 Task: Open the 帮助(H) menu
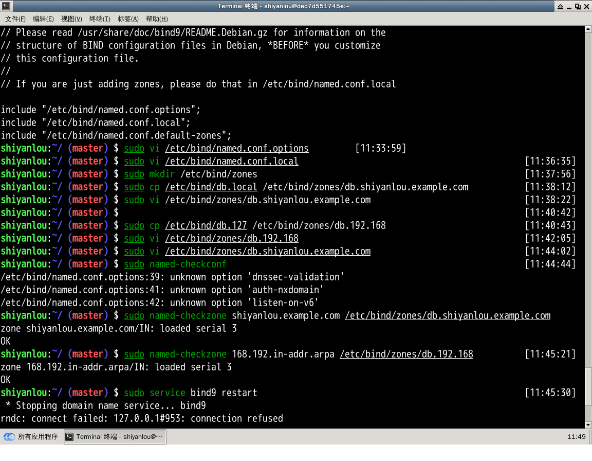coord(157,19)
